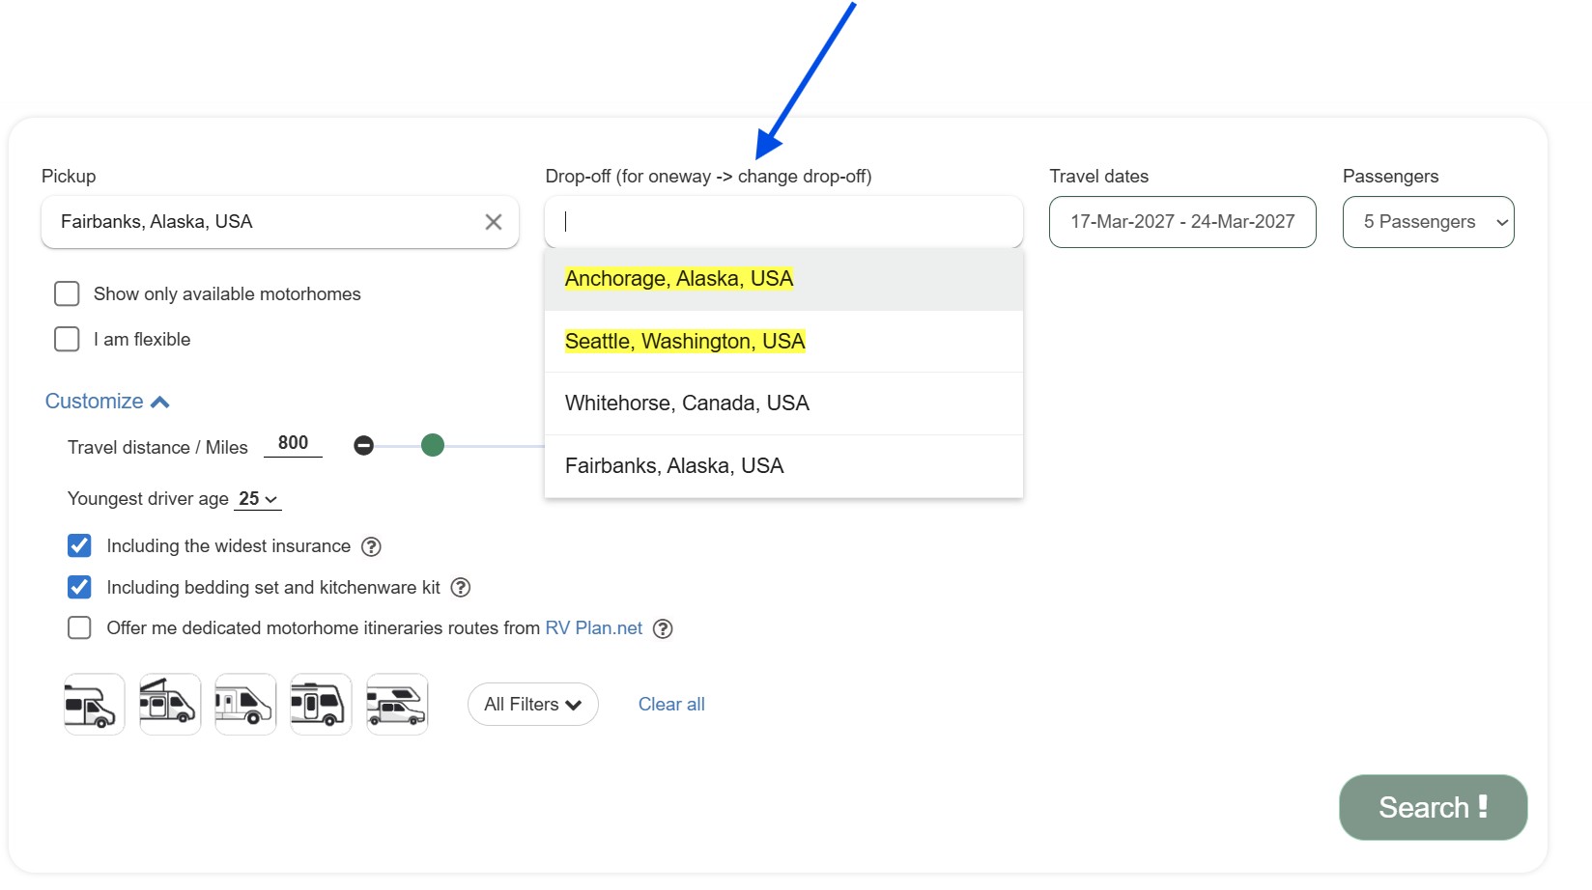
Task: Clear the Fairbanks pickup location
Action: point(493,222)
